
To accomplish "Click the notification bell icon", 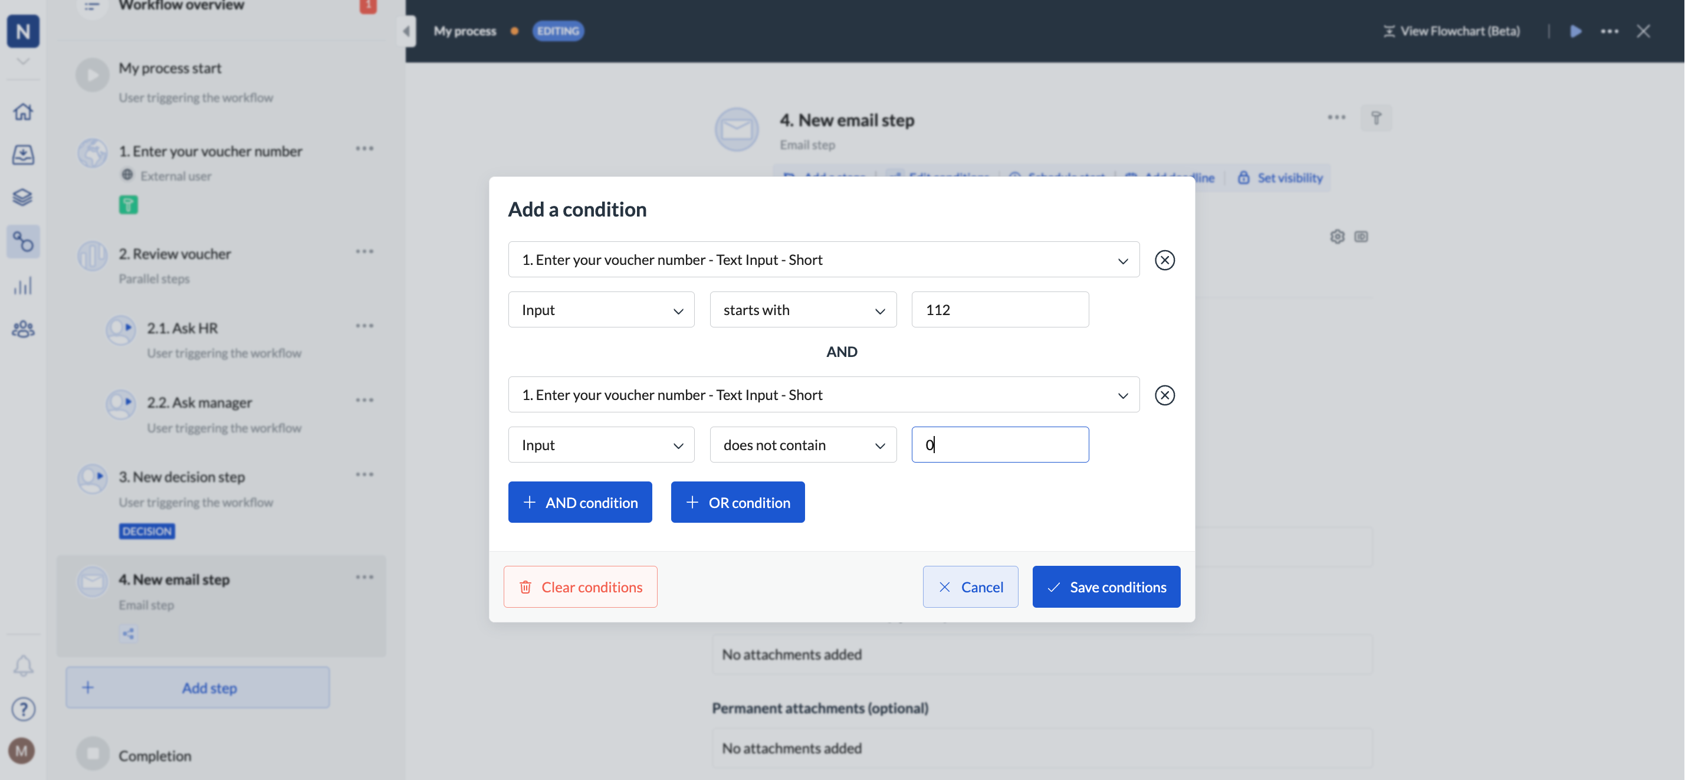I will [23, 666].
